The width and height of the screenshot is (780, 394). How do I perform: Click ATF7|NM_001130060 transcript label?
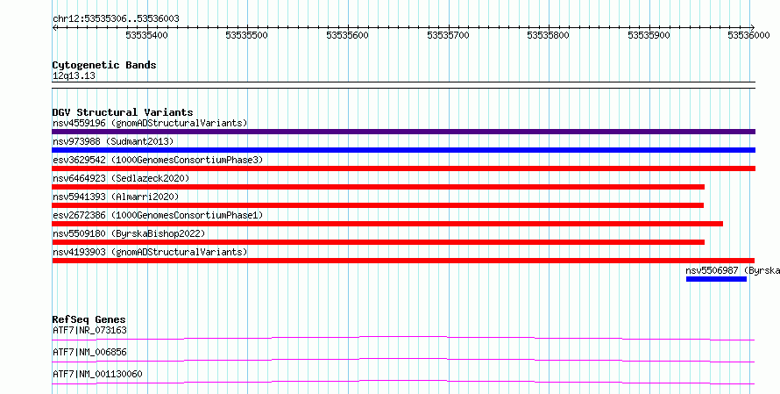point(97,374)
